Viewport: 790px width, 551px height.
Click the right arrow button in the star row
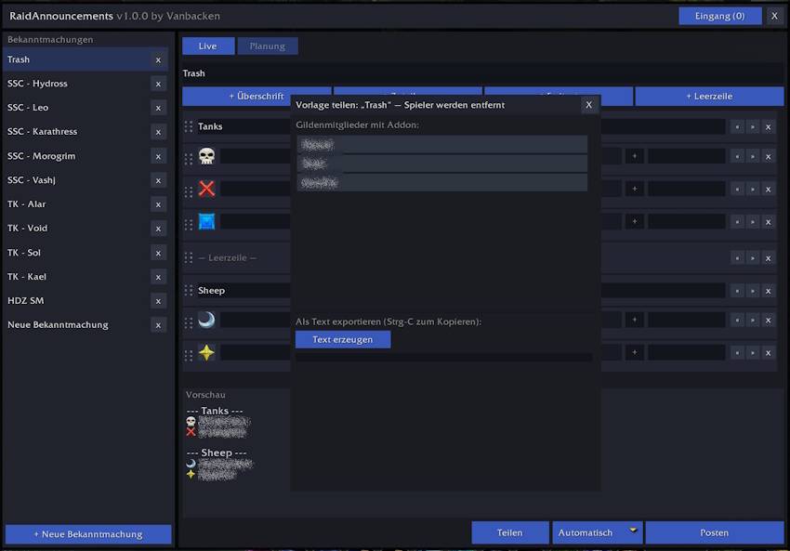(x=753, y=353)
